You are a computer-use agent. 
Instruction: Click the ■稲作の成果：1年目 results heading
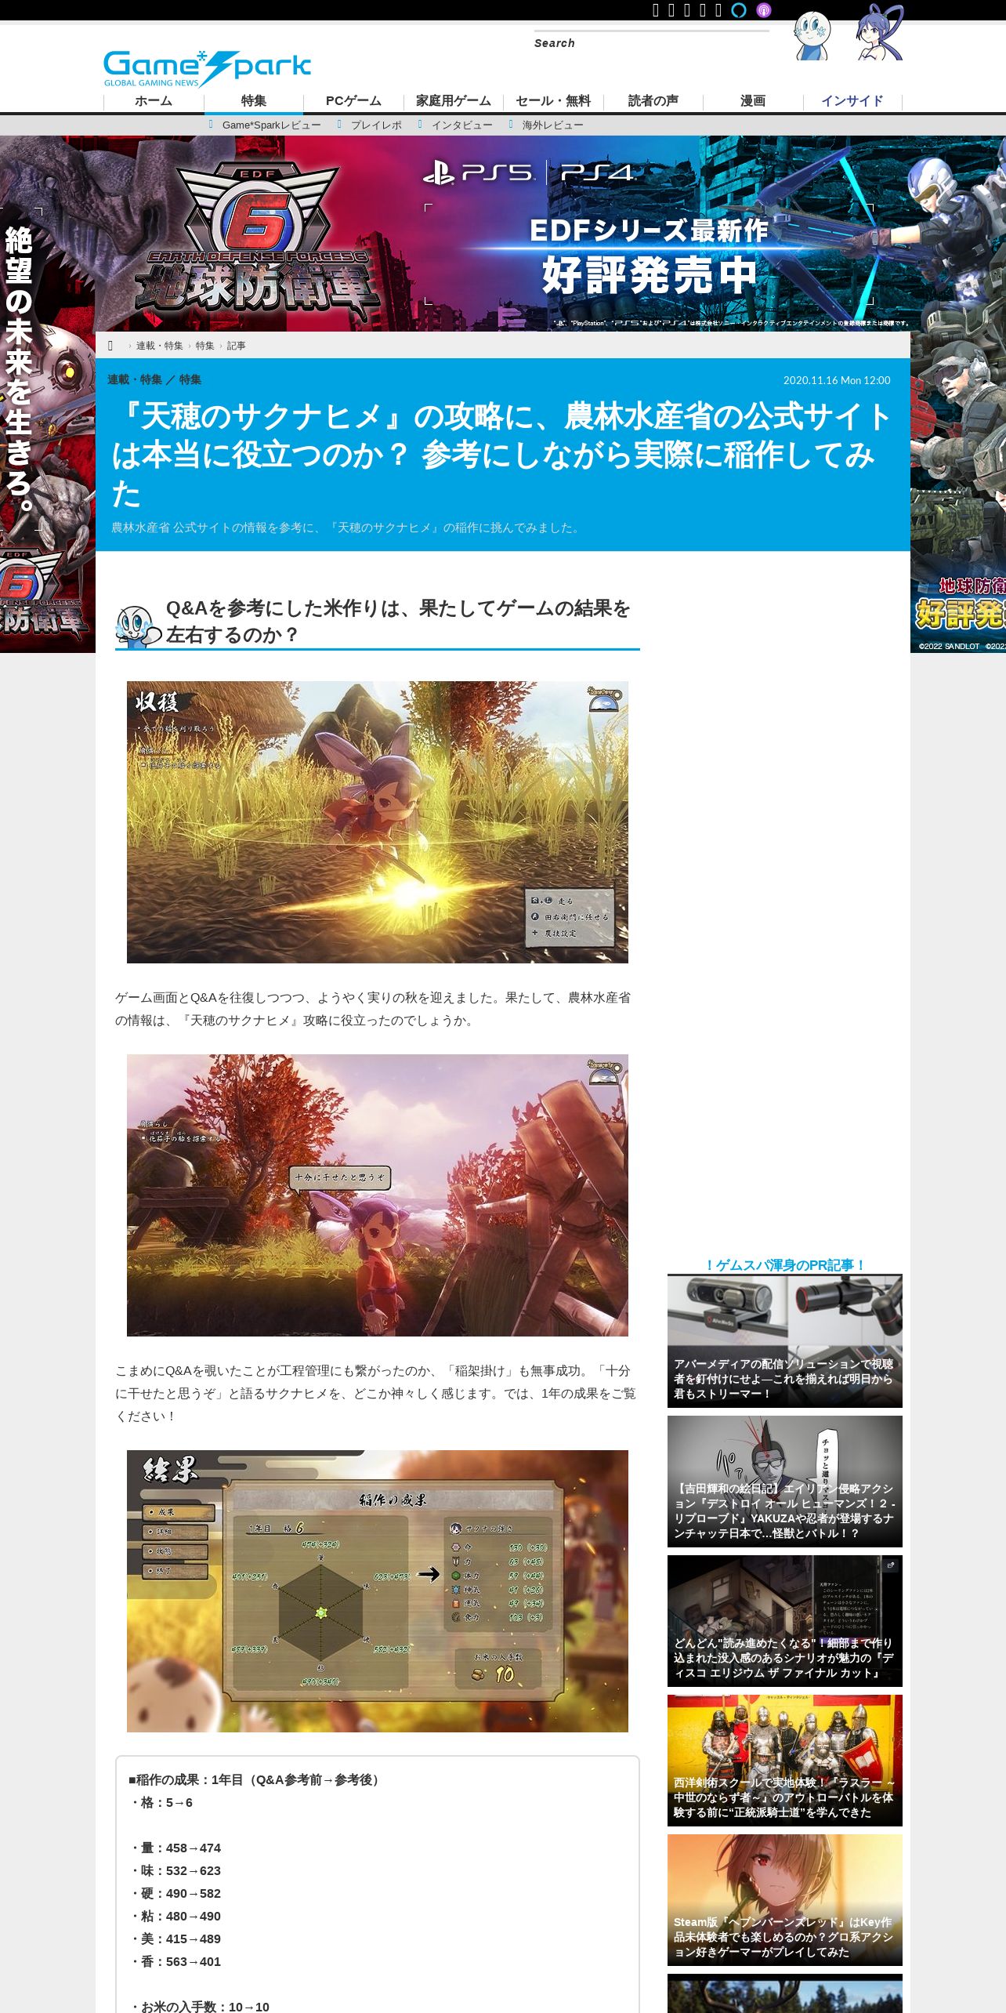coord(256,1779)
